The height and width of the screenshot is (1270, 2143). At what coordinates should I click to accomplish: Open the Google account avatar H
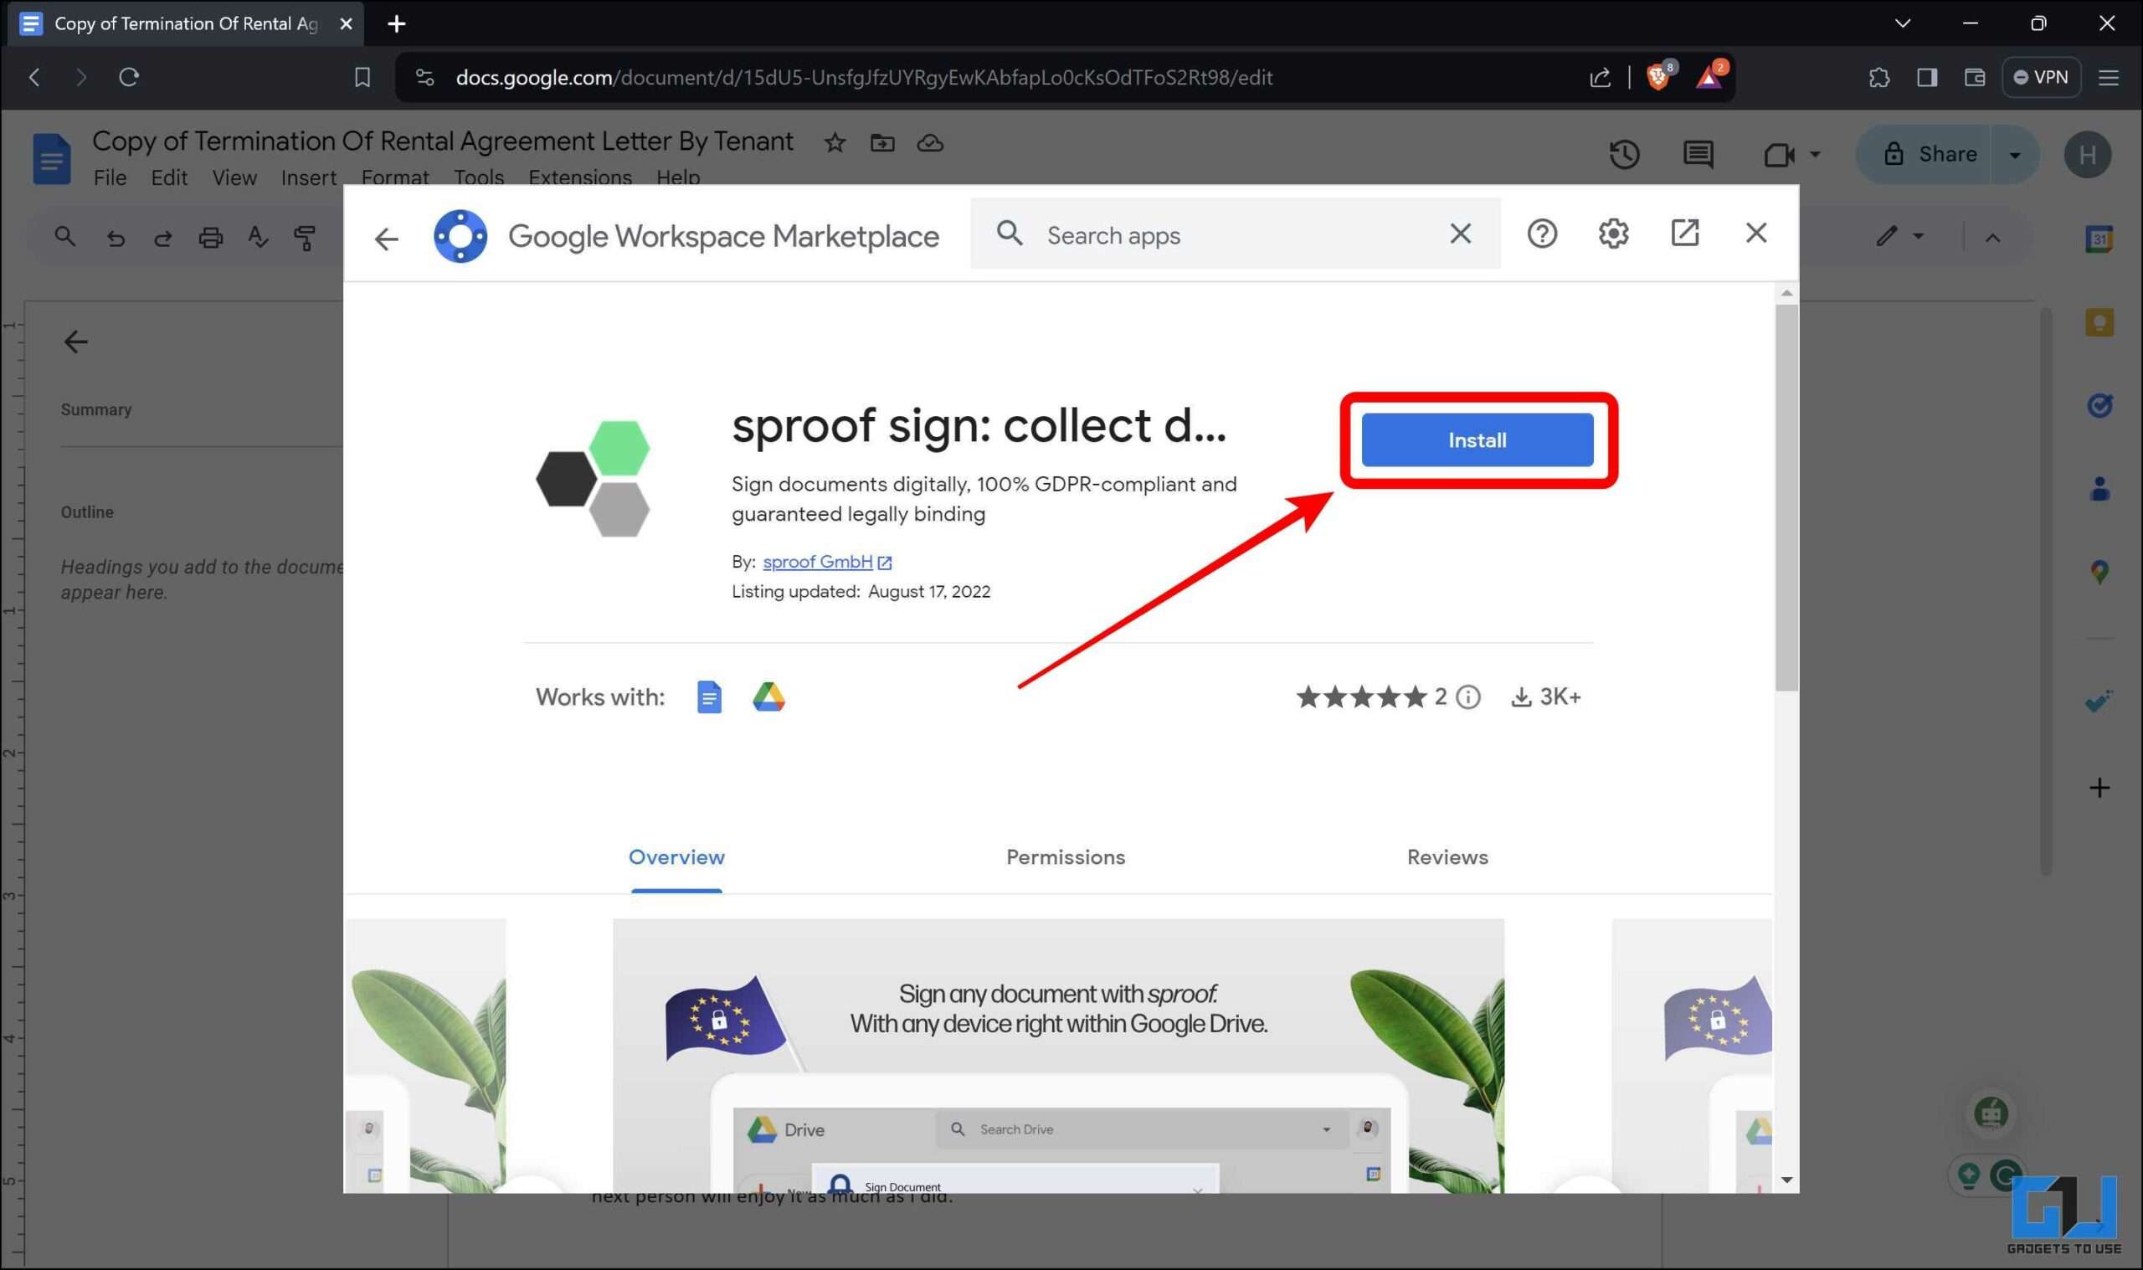[2087, 154]
